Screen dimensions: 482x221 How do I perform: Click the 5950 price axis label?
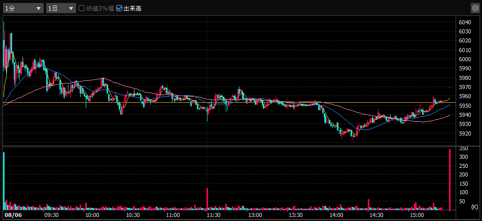click(465, 105)
